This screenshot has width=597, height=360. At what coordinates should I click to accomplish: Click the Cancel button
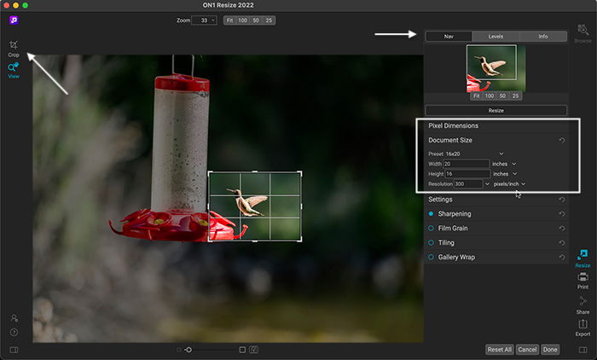click(x=527, y=350)
